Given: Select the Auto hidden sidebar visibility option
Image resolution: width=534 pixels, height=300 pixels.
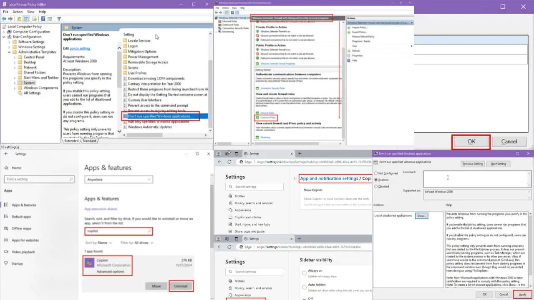Looking at the screenshot, I should tap(304, 287).
